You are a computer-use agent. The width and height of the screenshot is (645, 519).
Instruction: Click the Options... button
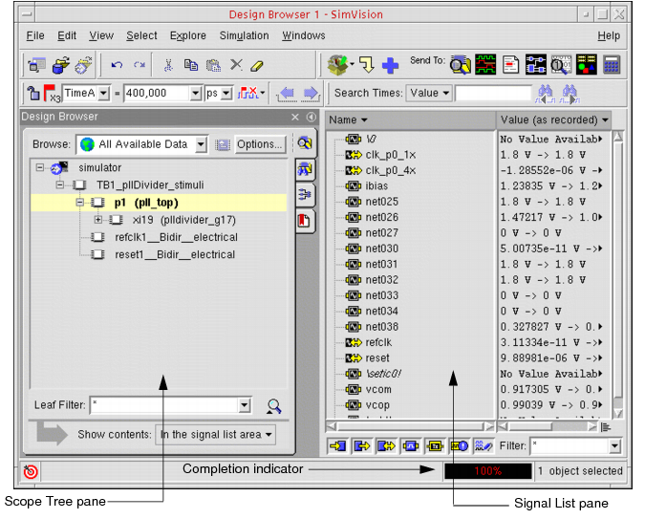pos(260,144)
